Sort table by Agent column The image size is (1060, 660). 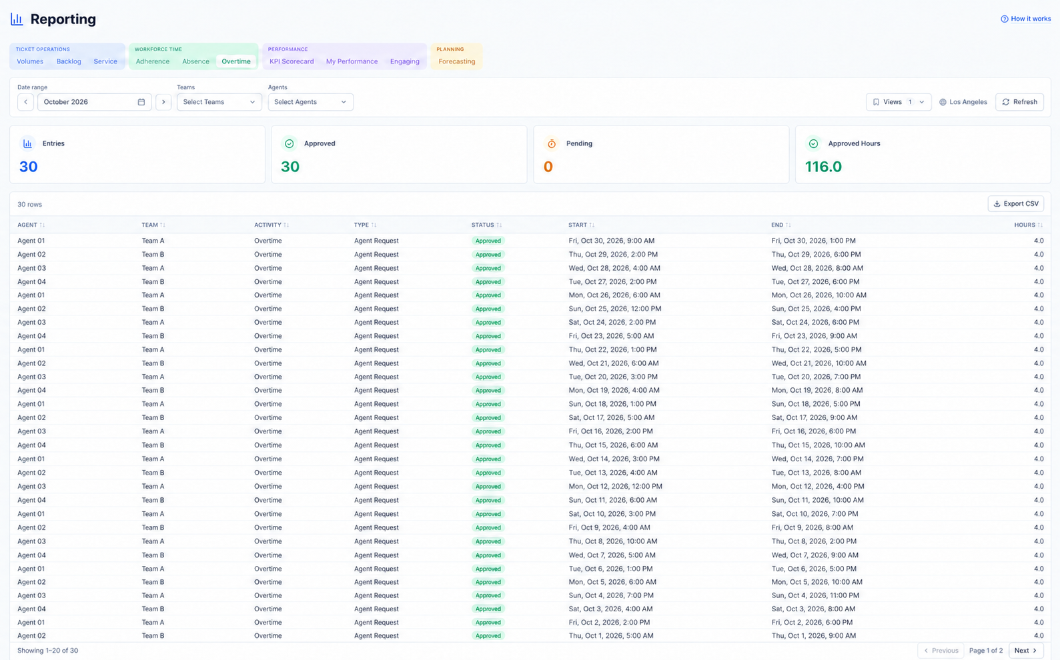point(31,225)
